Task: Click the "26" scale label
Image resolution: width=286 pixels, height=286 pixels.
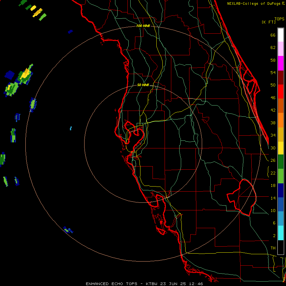Action: pyautogui.click(x=273, y=160)
